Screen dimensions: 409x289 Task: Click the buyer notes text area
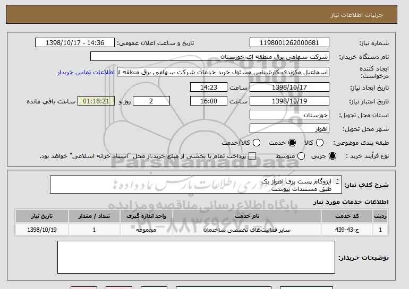coord(196,257)
